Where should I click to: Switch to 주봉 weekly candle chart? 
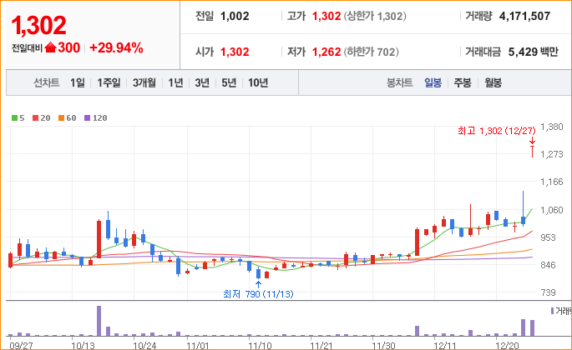tap(463, 82)
